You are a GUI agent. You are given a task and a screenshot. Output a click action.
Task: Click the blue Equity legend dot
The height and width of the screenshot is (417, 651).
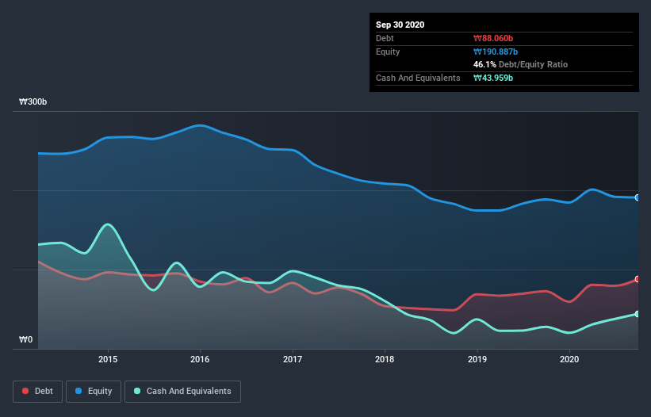coord(79,391)
